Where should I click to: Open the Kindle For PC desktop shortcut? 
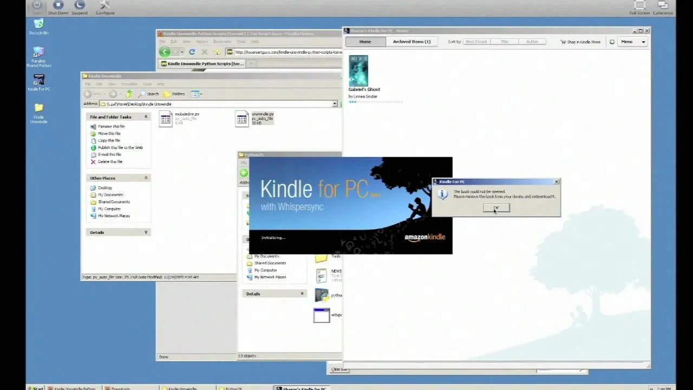click(x=38, y=83)
